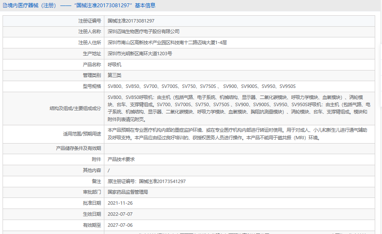Click original registration number 国械注准20173541297
382x234 pixels.
(162, 181)
